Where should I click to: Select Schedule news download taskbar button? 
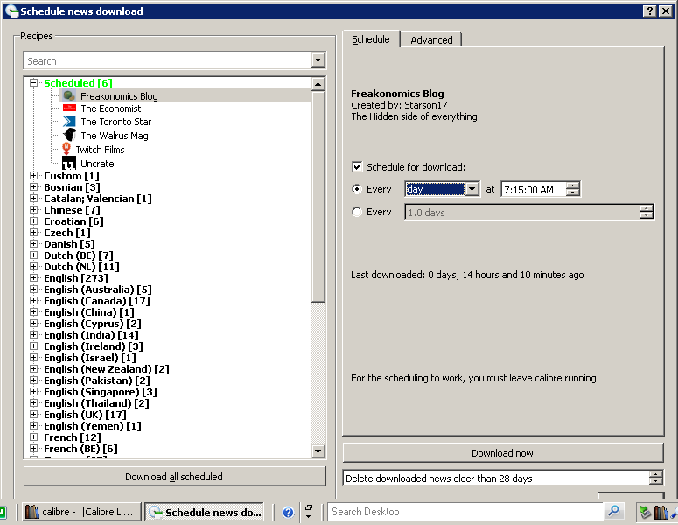pyautogui.click(x=204, y=513)
